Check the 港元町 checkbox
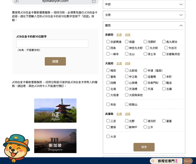This screenshot has height=164, width=196. pyautogui.click(x=145, y=121)
